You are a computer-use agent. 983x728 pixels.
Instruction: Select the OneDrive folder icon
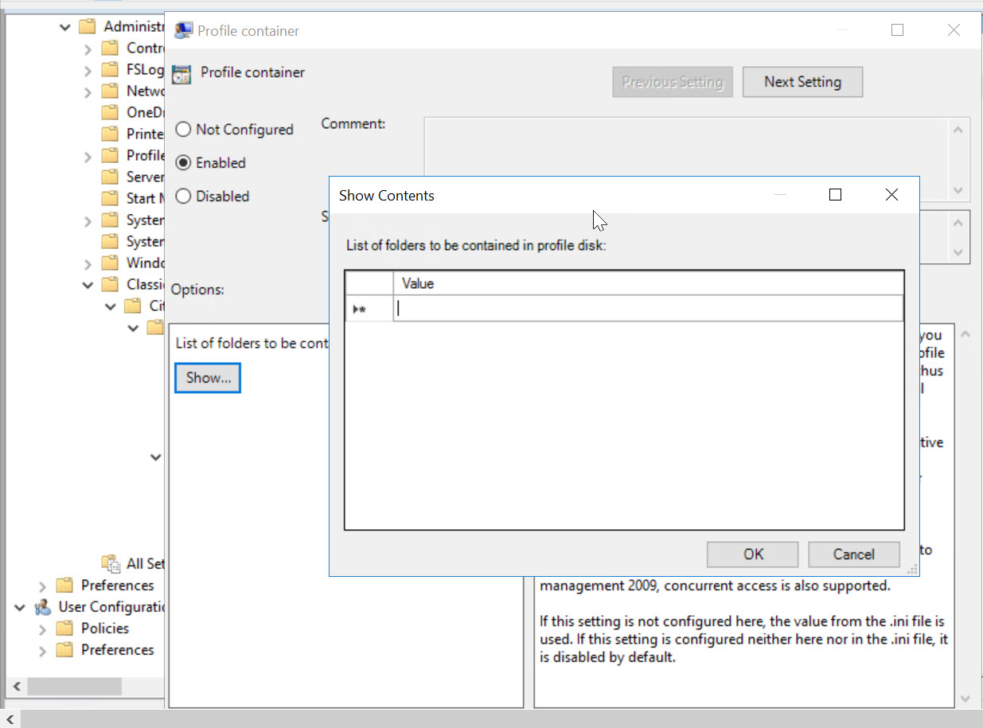pos(111,112)
